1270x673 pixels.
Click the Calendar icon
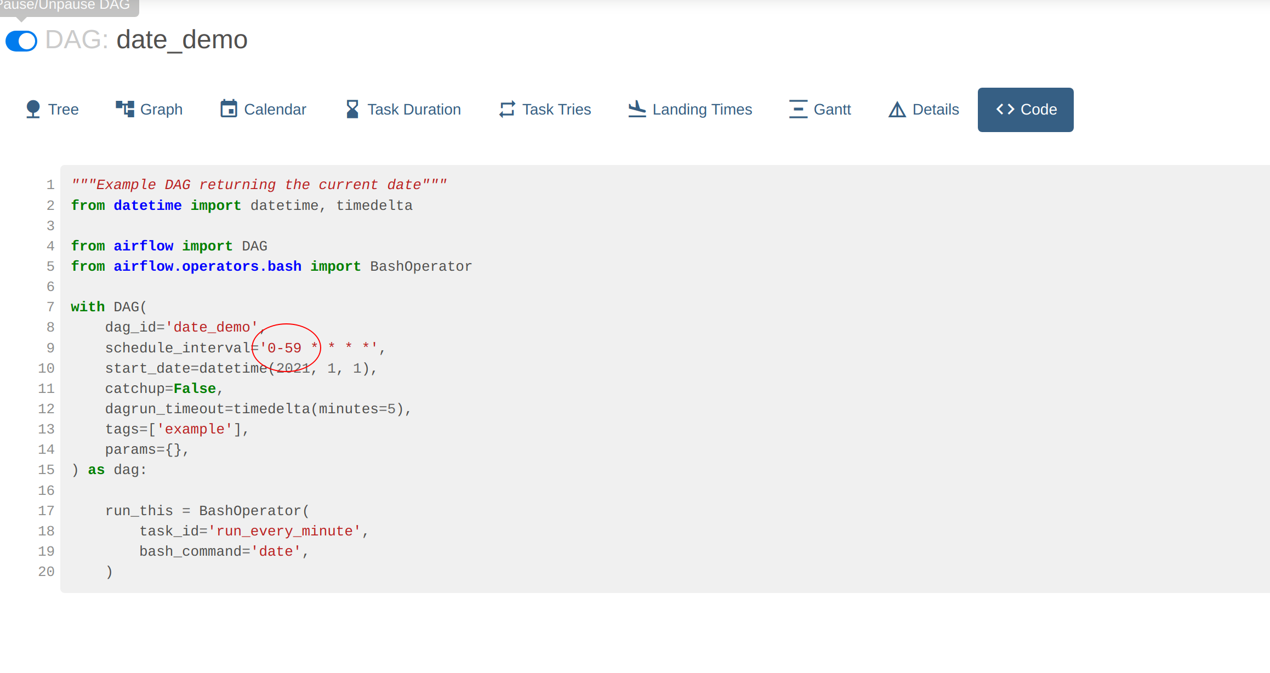coord(229,109)
